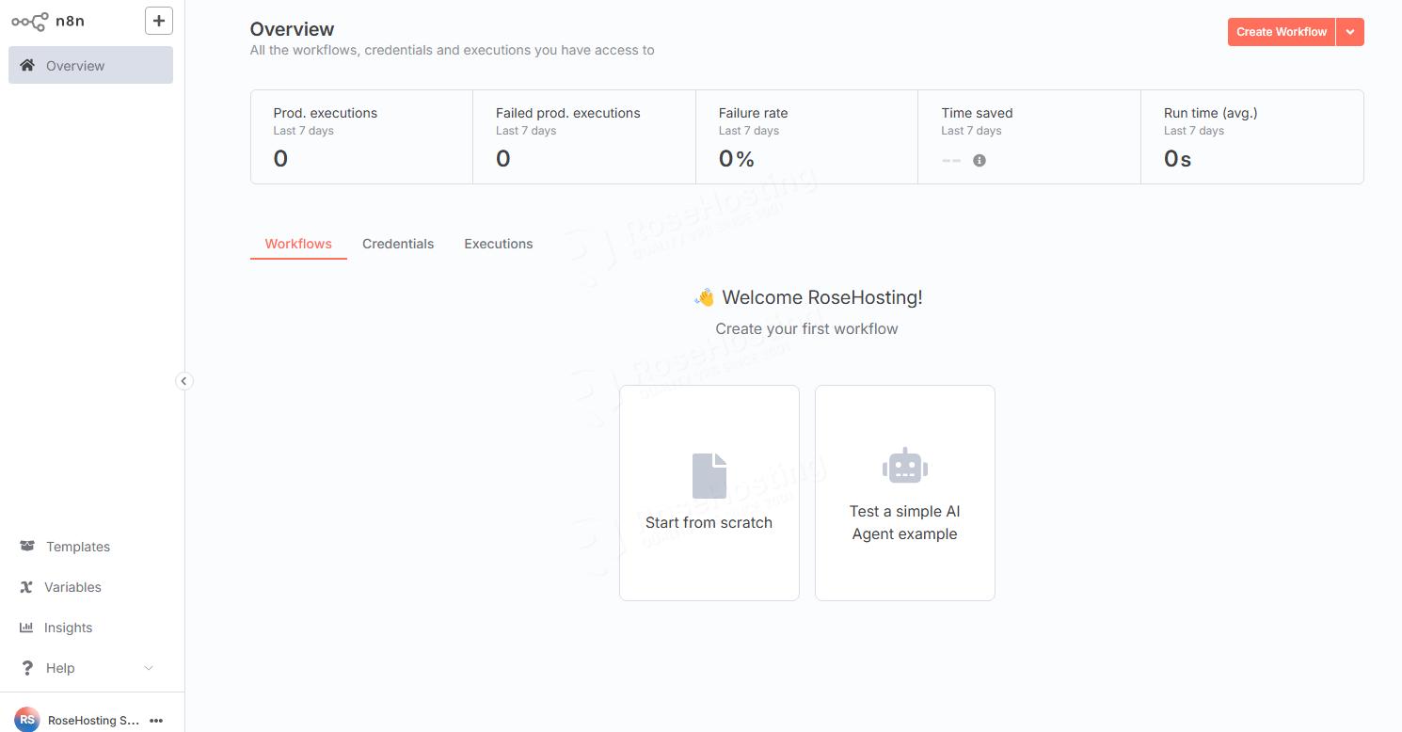Click the robot icon on AI Agent card
The height and width of the screenshot is (732, 1402).
(904, 464)
